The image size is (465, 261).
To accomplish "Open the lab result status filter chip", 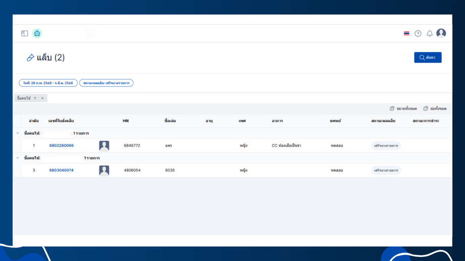I will (106, 83).
